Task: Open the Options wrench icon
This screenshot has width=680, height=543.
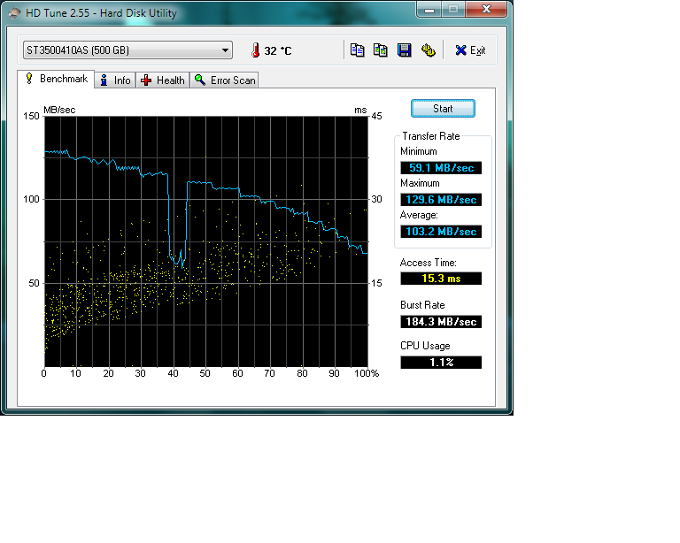Action: pyautogui.click(x=429, y=50)
